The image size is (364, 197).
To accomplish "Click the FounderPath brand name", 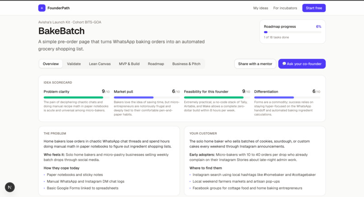I will [x=59, y=8].
